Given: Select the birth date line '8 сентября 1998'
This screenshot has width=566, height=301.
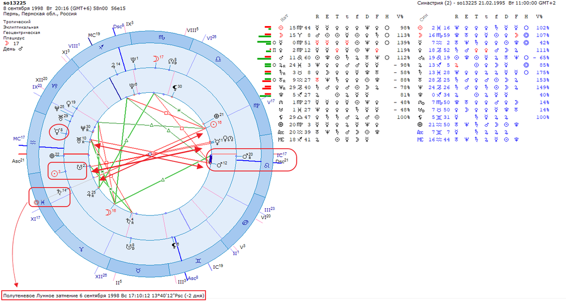Looking at the screenshot, I should [x=23, y=8].
